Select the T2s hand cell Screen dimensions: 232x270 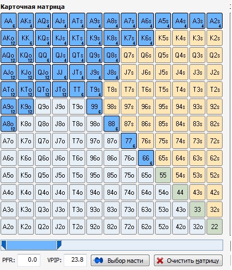[214, 90]
